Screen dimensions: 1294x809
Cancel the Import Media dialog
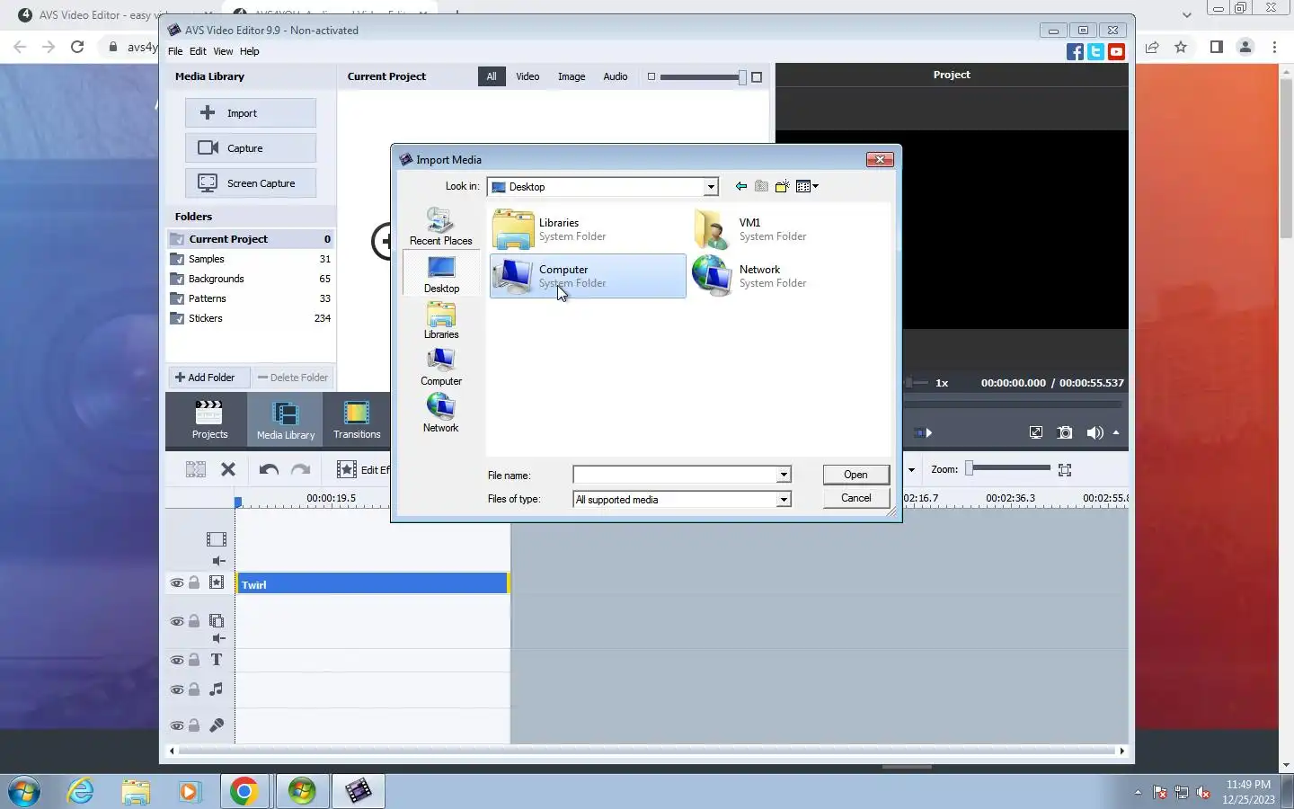(855, 498)
